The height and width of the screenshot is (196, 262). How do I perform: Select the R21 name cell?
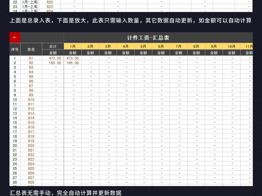click(31, 150)
